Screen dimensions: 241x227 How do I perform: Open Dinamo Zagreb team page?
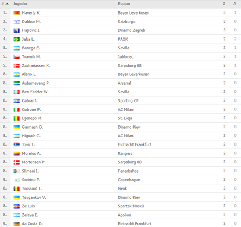click(x=131, y=30)
